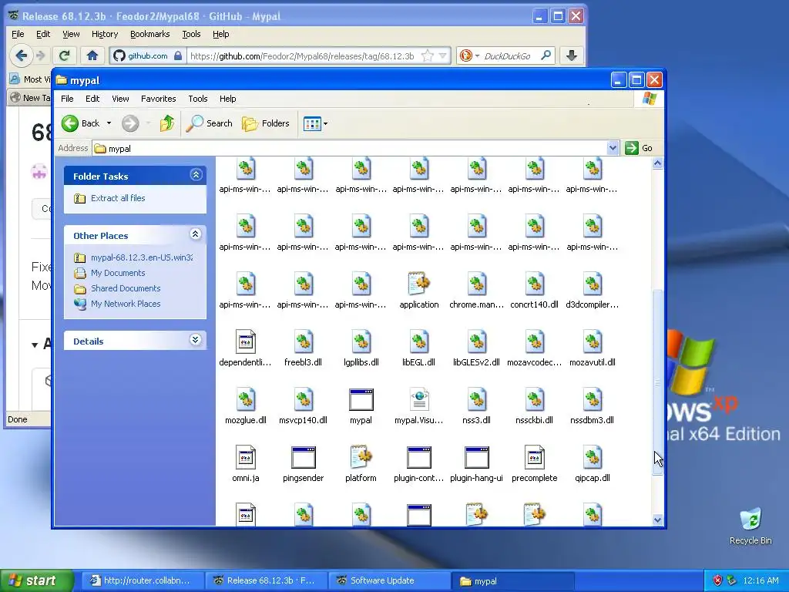Click the Back arrow in the mypal Explorer window
This screenshot has height=592, width=789.
tap(70, 123)
